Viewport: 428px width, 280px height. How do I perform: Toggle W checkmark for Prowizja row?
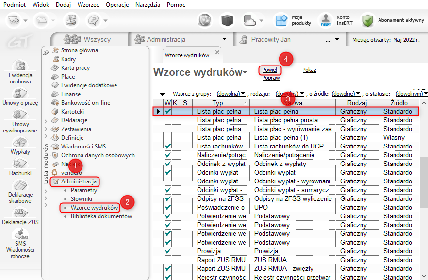tap(167, 251)
